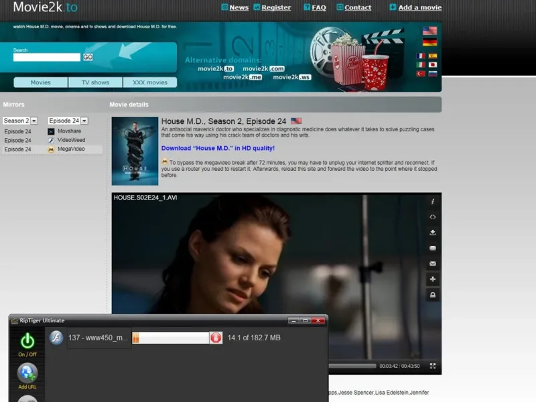Screen dimensions: 536x402
Task: Click the Movie2k.to site logo
Action: [x=45, y=7]
